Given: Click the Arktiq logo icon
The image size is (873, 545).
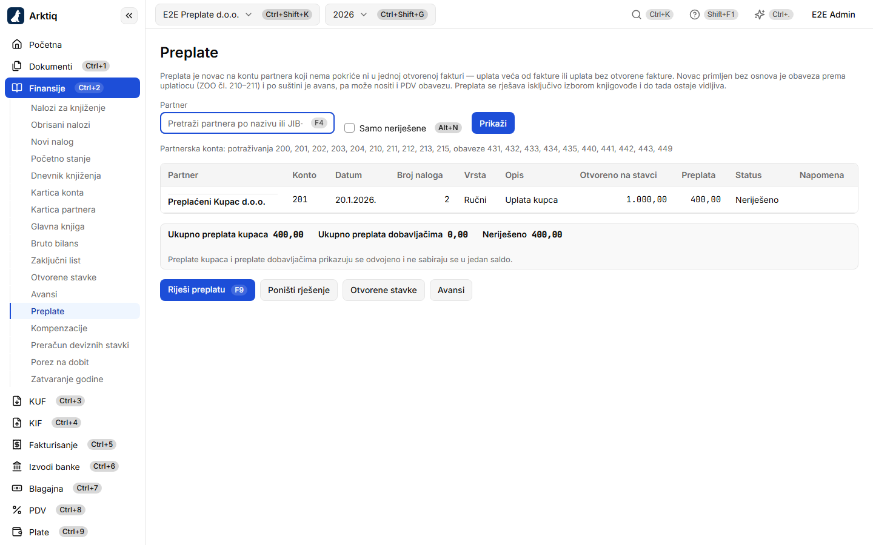Looking at the screenshot, I should pos(16,16).
